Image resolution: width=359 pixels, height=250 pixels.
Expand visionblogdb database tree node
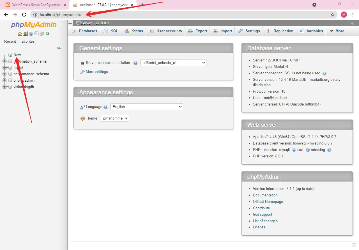point(4,87)
